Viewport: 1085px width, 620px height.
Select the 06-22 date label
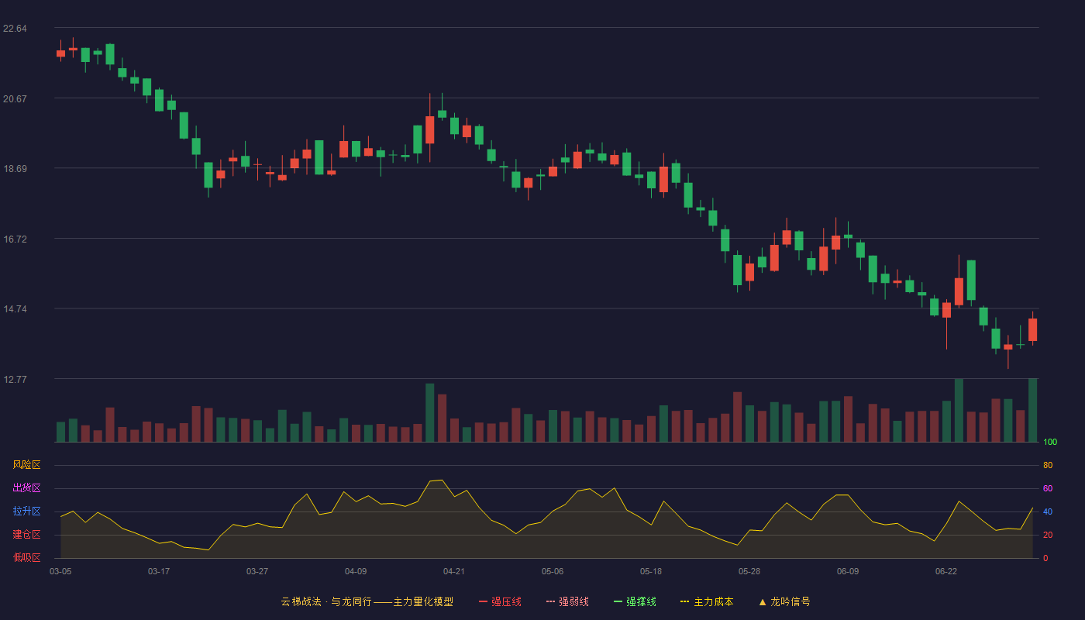[946, 571]
